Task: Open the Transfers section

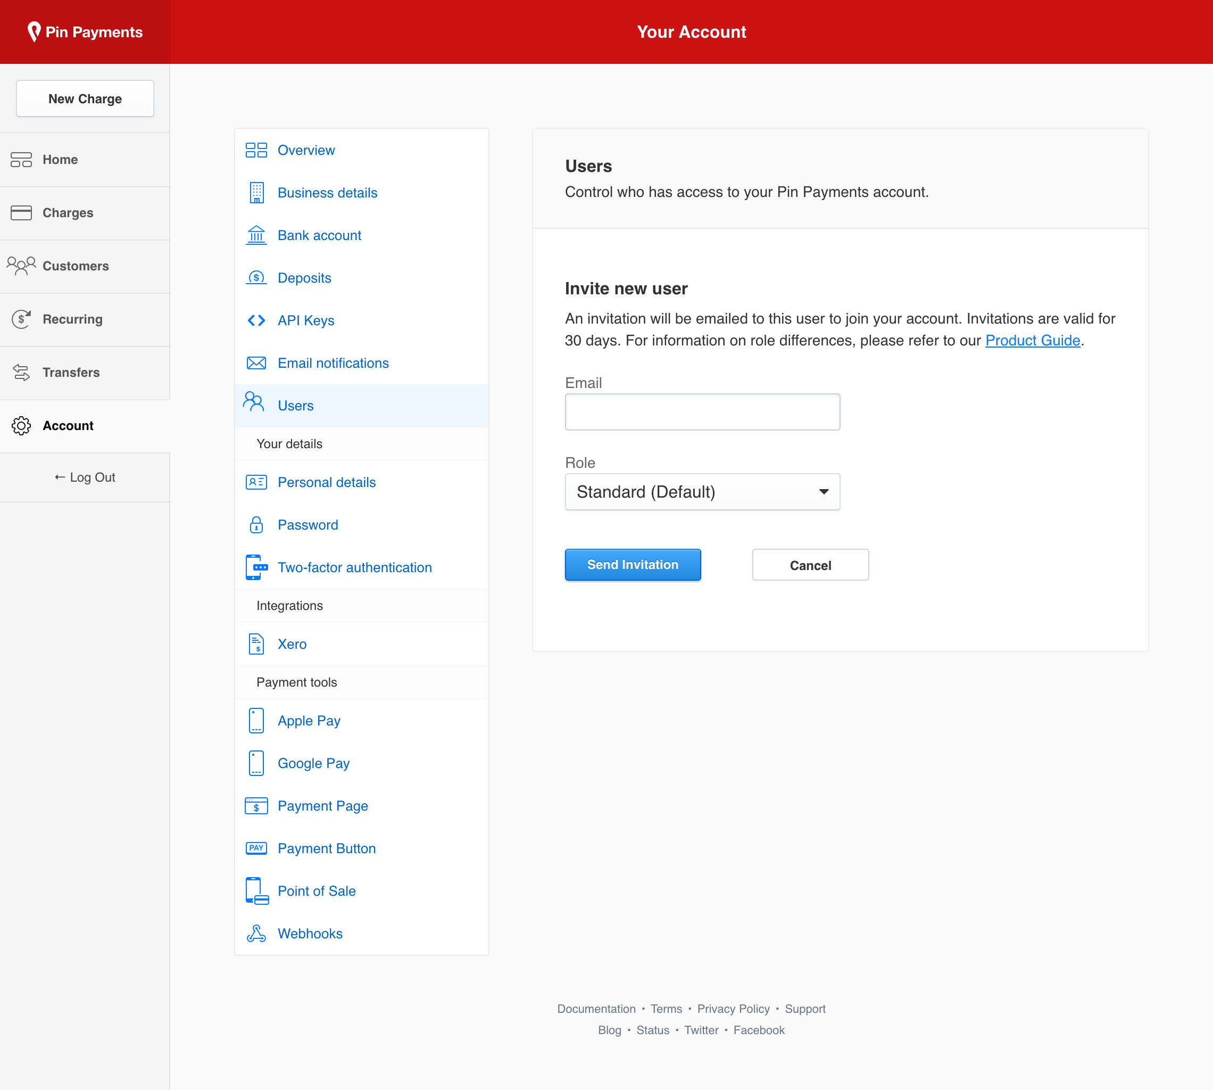Action: (x=85, y=373)
